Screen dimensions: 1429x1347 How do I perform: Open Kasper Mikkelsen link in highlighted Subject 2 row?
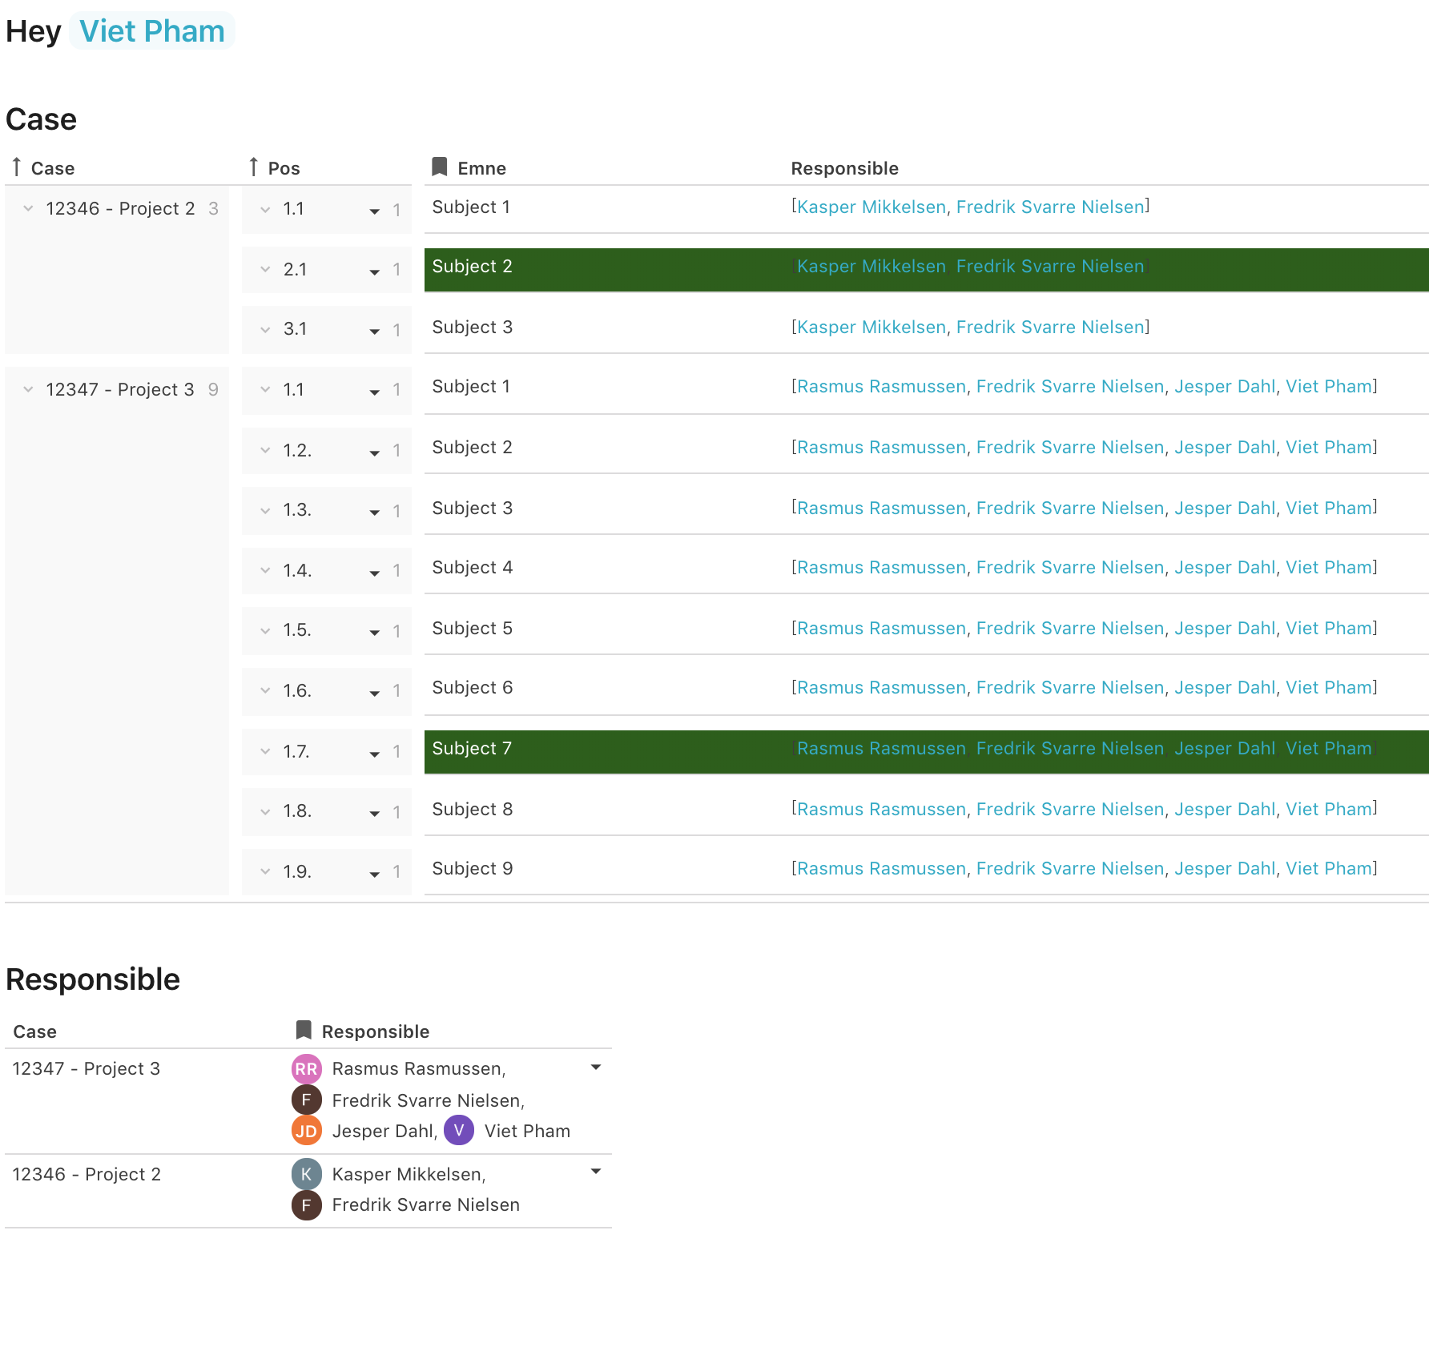[871, 267]
